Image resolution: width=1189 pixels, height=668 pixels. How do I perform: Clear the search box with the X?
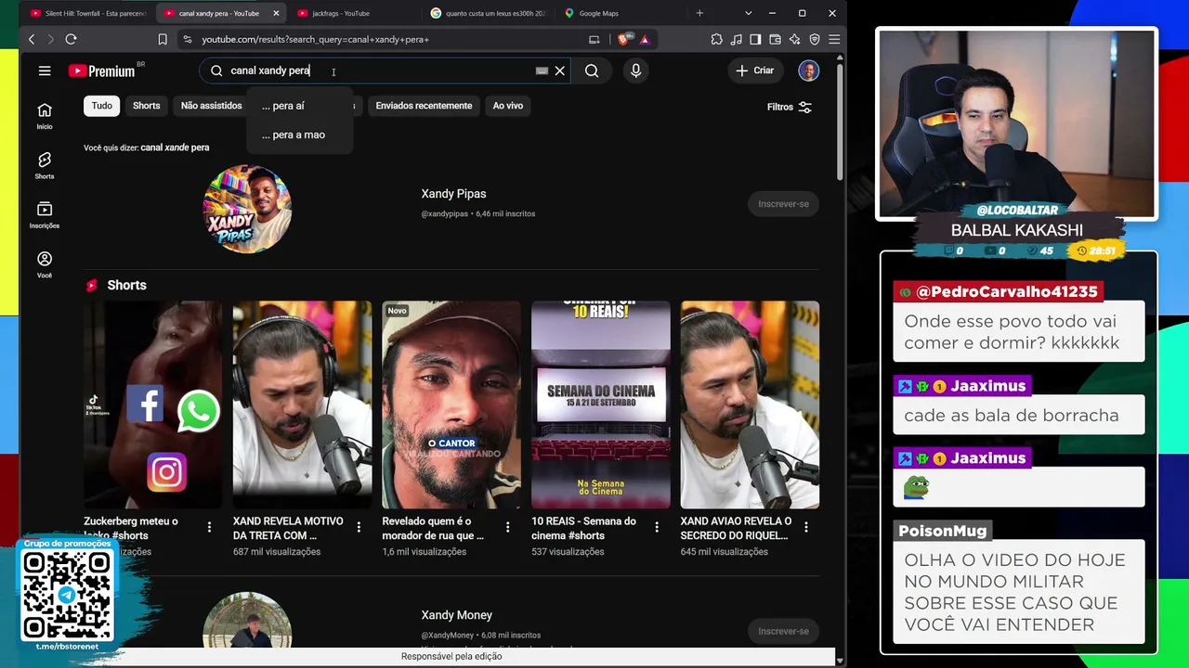[560, 71]
